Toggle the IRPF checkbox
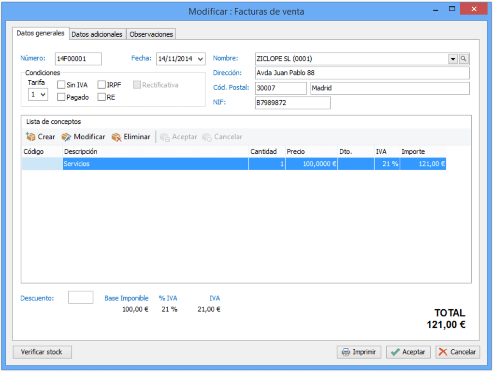 click(100, 85)
